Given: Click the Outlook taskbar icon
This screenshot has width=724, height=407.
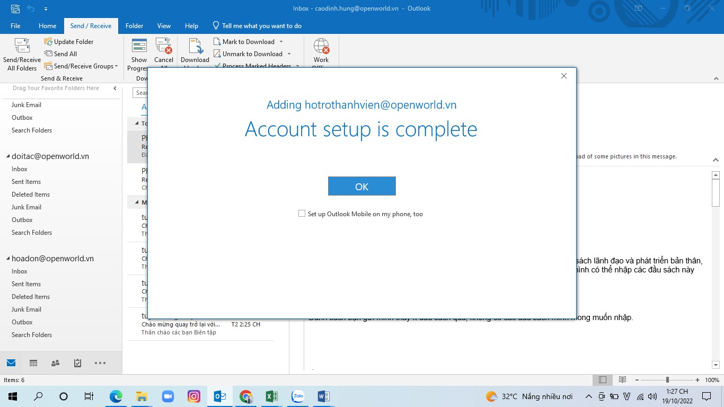Looking at the screenshot, I should (x=220, y=396).
